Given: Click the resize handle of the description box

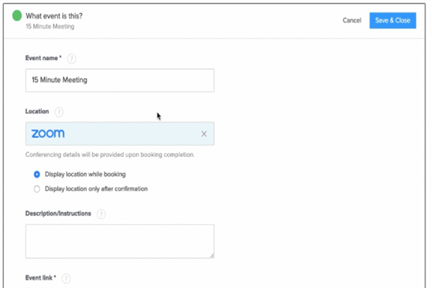Looking at the screenshot, I should [x=211, y=256].
